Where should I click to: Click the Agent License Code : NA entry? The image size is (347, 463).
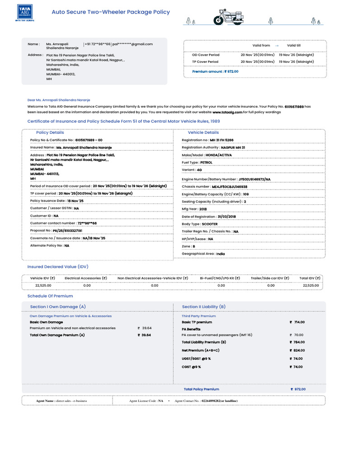coord(146,401)
